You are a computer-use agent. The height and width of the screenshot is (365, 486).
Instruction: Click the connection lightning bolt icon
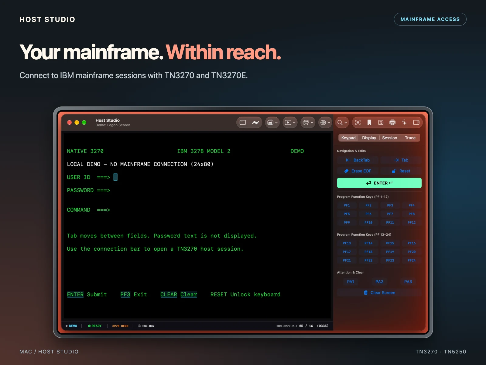tap(255, 123)
